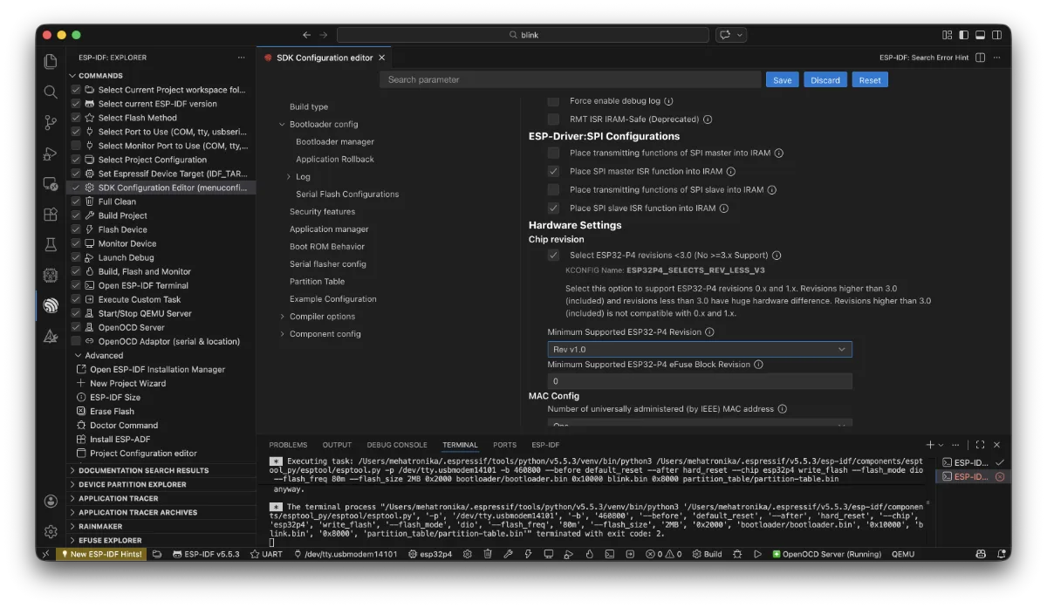Open the Explorer files icon in activity bar
Viewport: 1047px width, 608px height.
click(51, 61)
